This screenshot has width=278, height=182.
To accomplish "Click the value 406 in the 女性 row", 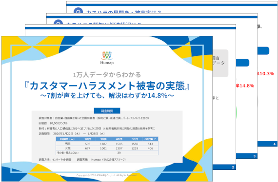I will click(x=150, y=149).
